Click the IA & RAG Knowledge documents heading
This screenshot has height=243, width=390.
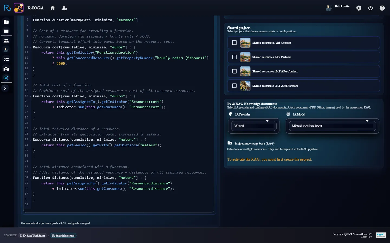tap(252, 104)
